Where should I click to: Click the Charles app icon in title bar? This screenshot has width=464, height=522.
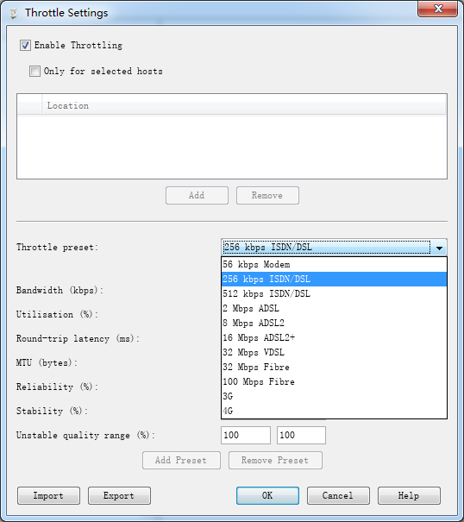point(13,13)
